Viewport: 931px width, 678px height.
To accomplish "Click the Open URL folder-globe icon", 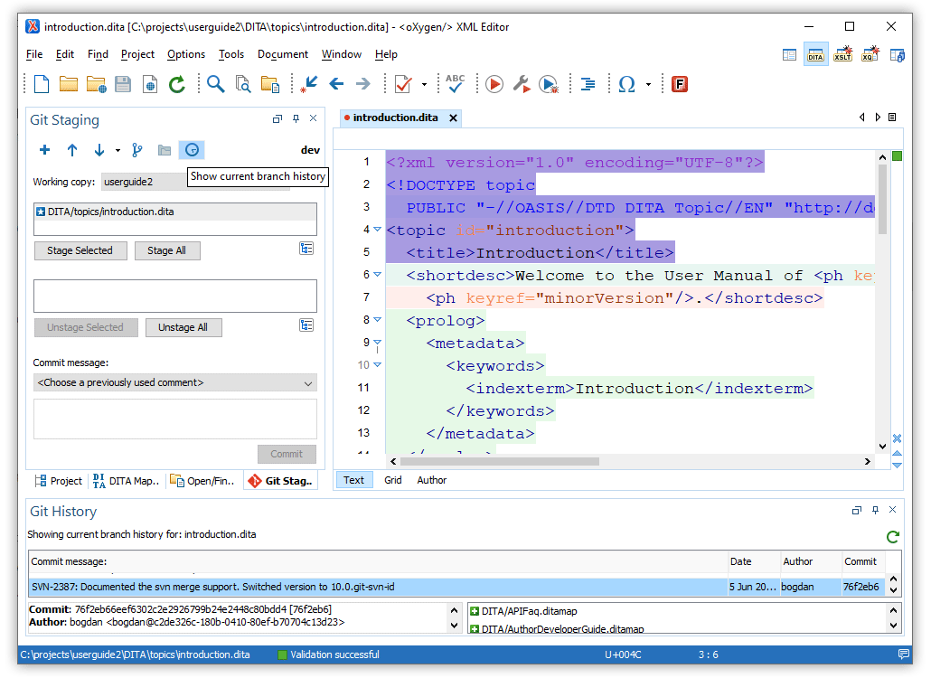I will (96, 84).
